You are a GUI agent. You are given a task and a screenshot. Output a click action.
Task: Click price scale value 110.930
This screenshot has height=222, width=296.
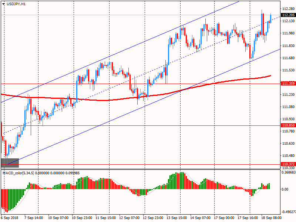[289, 119]
